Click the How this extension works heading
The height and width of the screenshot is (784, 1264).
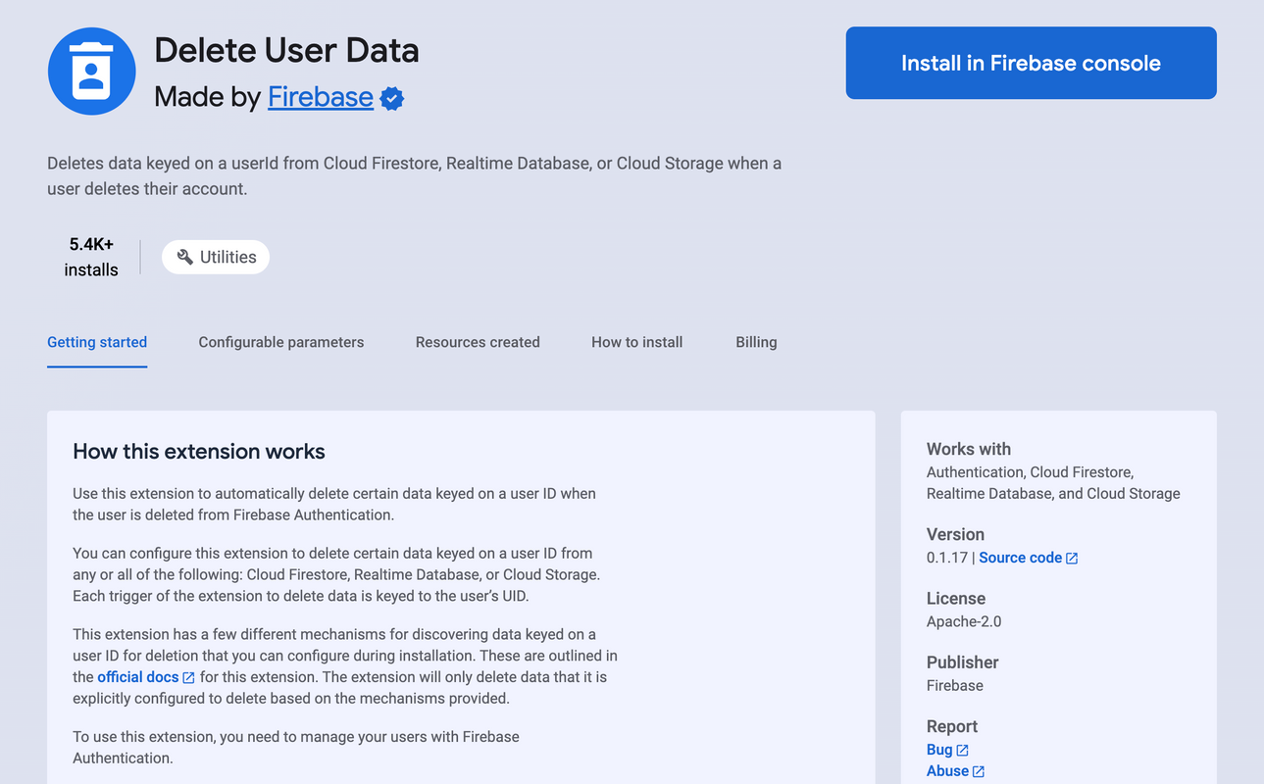(199, 452)
